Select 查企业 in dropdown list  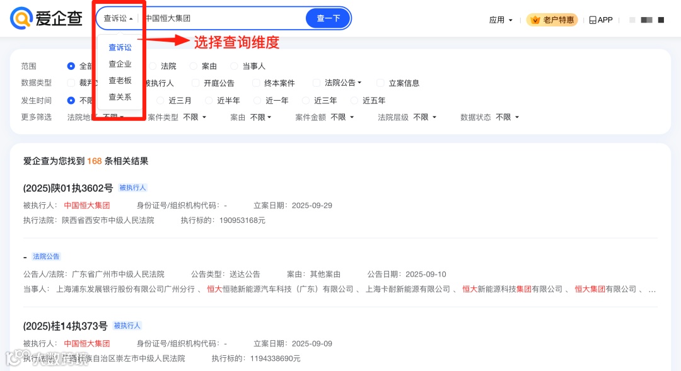[x=120, y=64]
